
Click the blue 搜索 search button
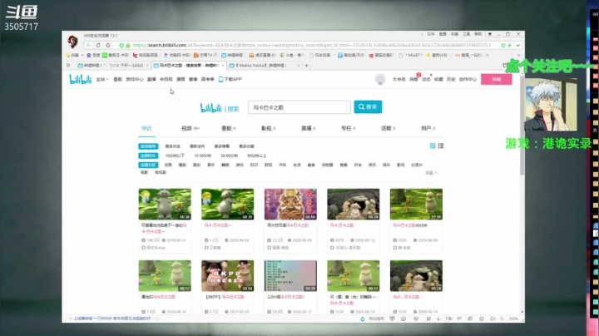point(368,107)
